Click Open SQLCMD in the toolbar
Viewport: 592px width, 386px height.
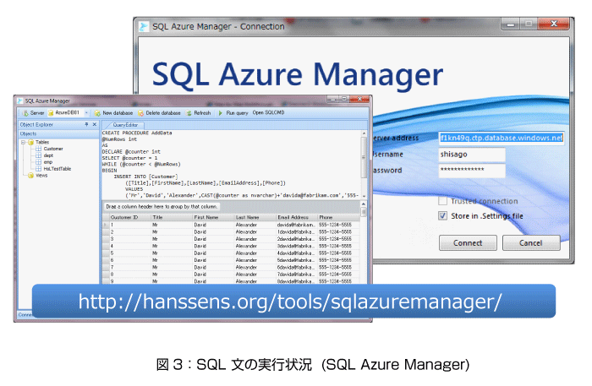pyautogui.click(x=268, y=112)
